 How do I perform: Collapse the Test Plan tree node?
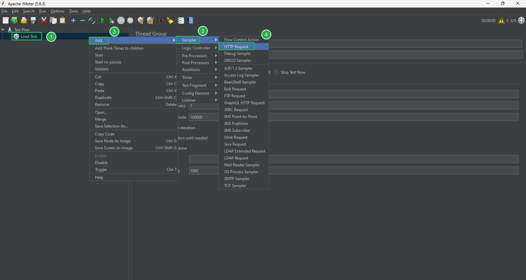tap(3, 30)
